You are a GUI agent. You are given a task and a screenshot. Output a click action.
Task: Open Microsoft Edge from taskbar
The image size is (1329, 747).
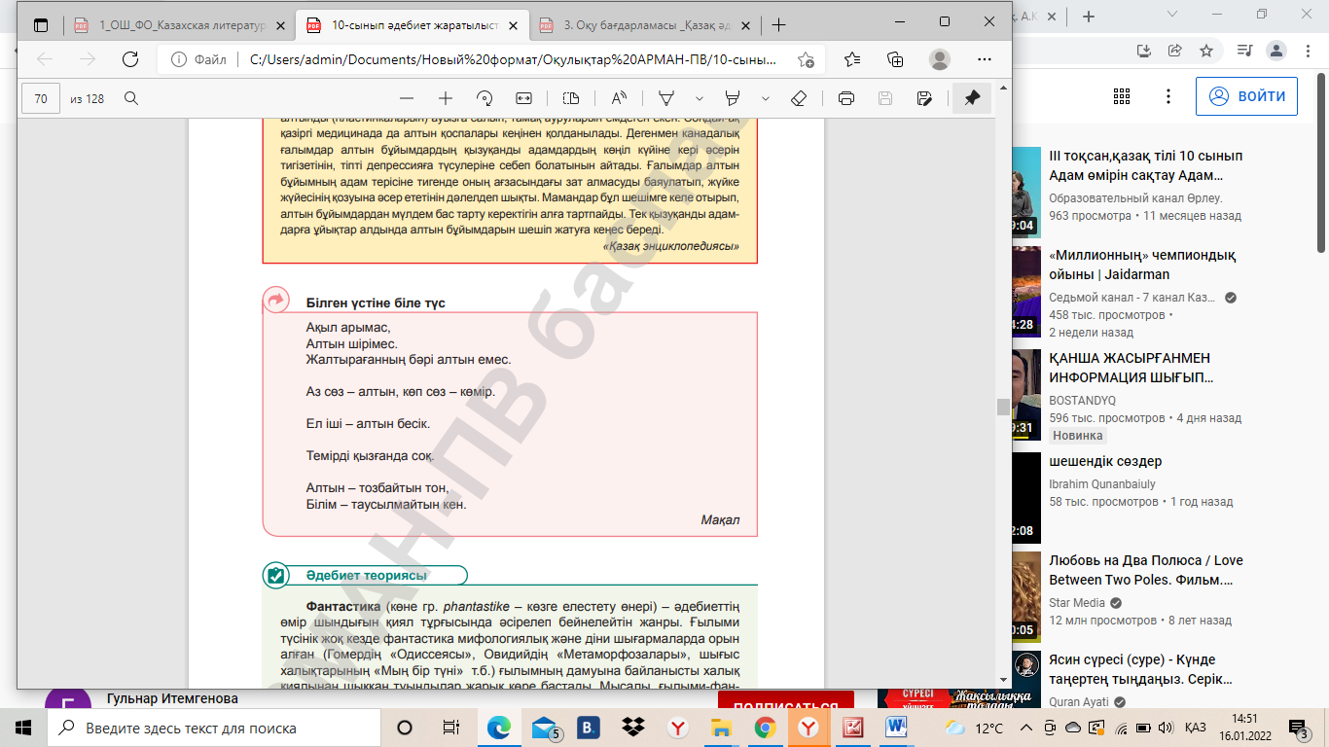tap(499, 728)
